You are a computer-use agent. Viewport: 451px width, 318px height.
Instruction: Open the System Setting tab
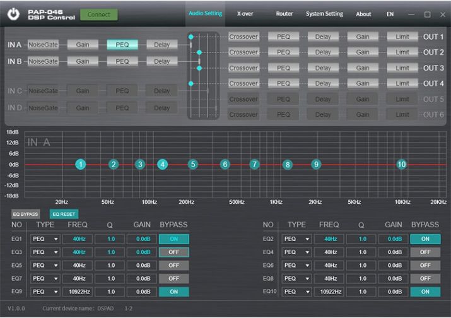coord(324,14)
